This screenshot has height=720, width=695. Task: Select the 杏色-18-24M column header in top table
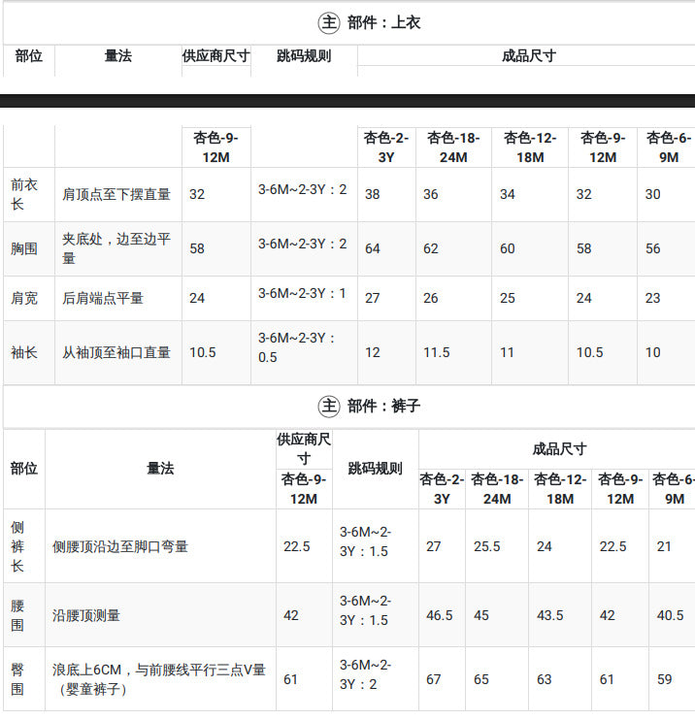click(x=453, y=147)
